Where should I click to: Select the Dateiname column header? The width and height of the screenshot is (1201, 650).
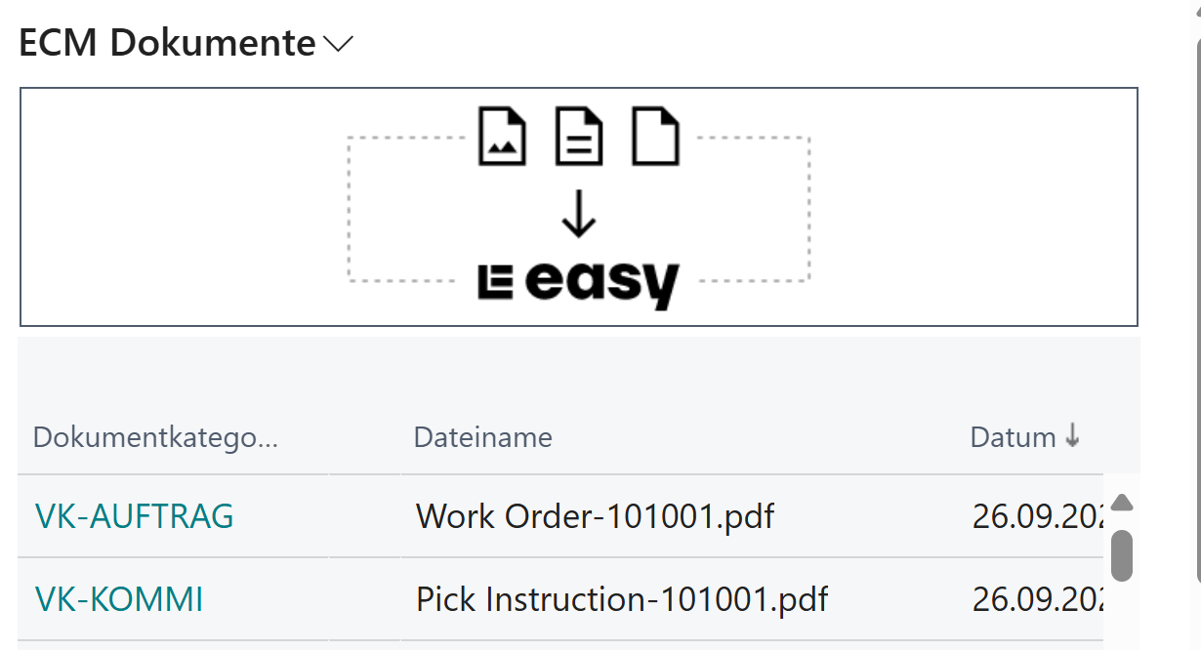[483, 437]
